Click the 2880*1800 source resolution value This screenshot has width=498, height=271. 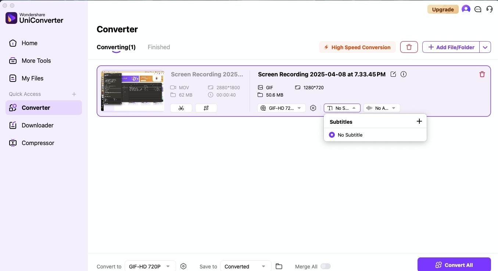click(229, 87)
